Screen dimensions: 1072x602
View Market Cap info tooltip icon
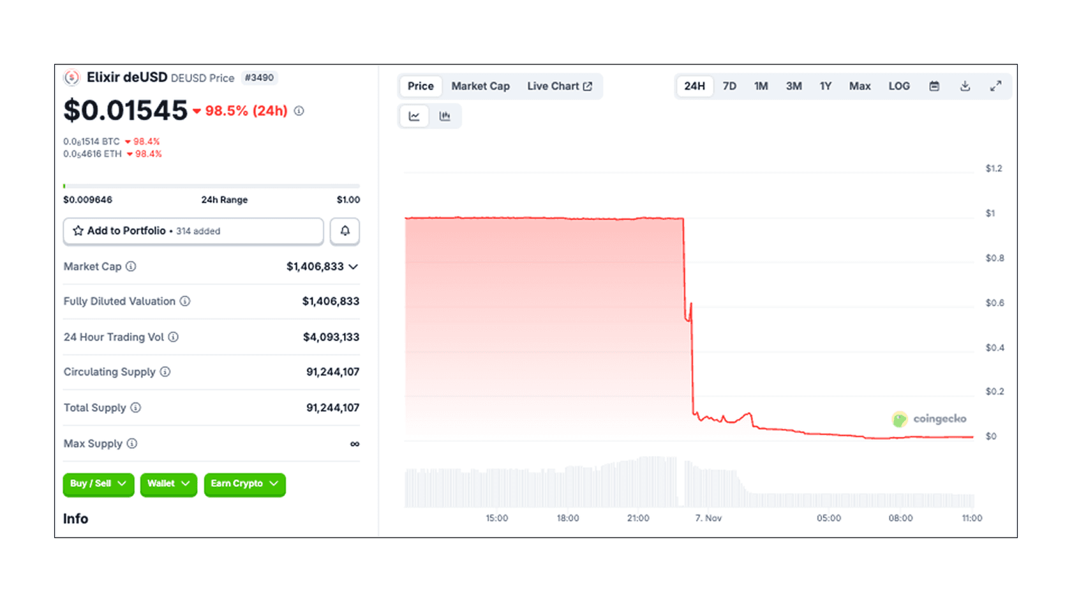click(x=131, y=267)
